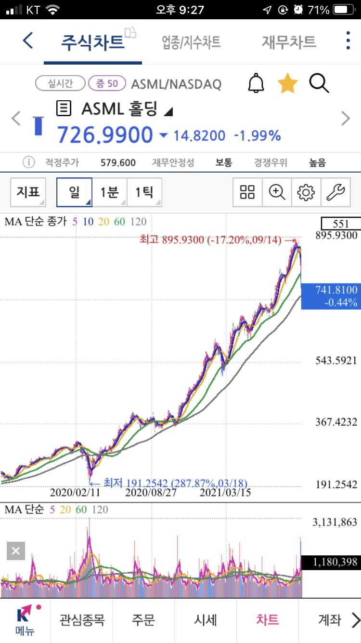Viewport: 361px width, 643px height.
Task: Tap 최고 895.9300 high marker
Action: pos(218,239)
